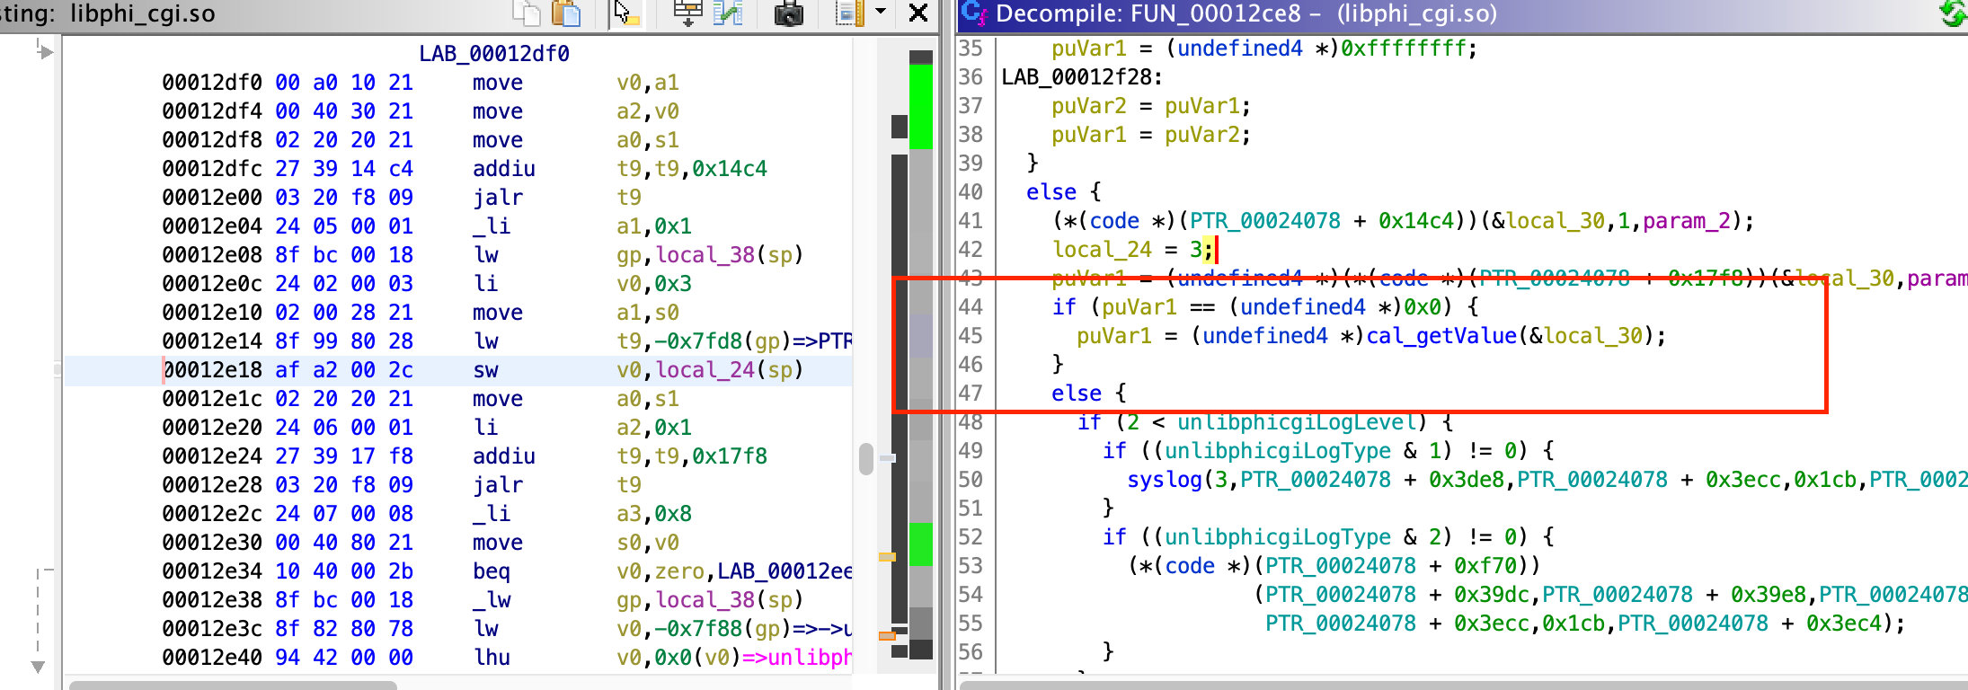
Task: Click the Copy icon in Listing toolbar
Action: (527, 13)
